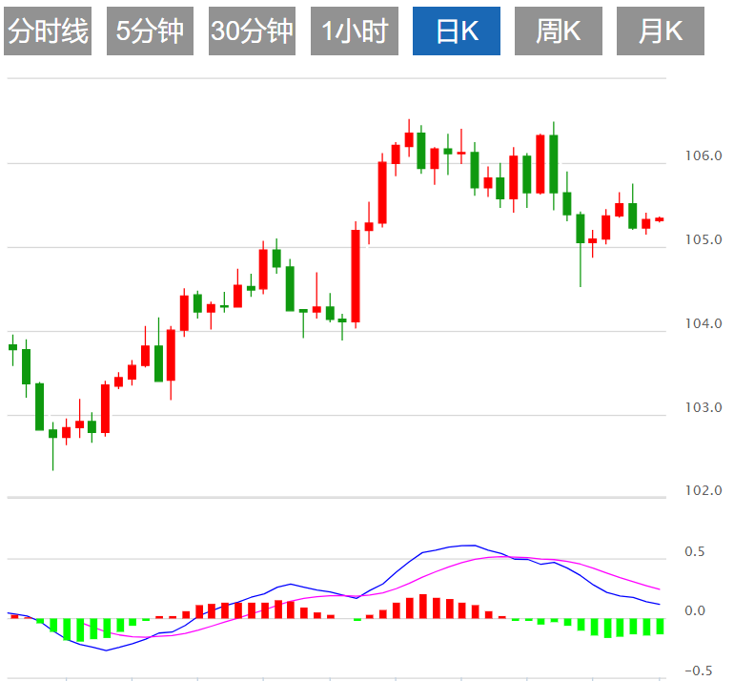Select the 5分钟 interval tab
Image resolution: width=734 pixels, height=681 pixels.
[x=150, y=31]
